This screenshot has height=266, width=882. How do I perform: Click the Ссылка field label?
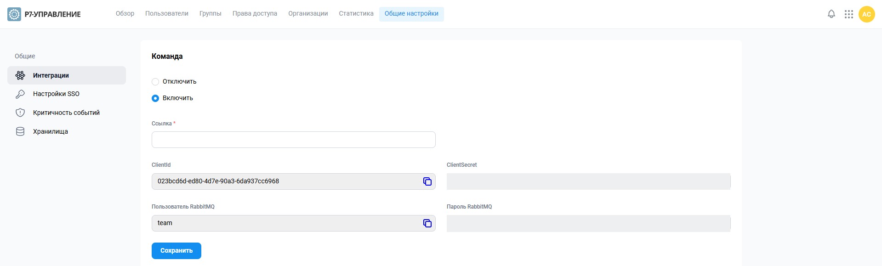162,124
